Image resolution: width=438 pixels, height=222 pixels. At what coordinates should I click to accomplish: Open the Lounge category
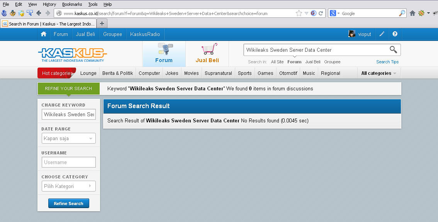(88, 73)
